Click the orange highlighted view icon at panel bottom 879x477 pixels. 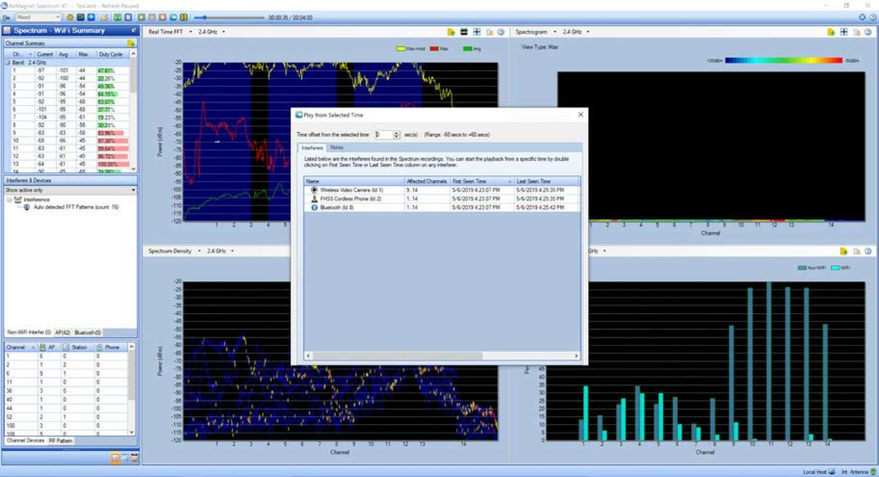coord(115,457)
